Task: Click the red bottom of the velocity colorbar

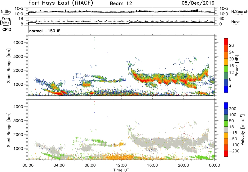Action: [226, 154]
